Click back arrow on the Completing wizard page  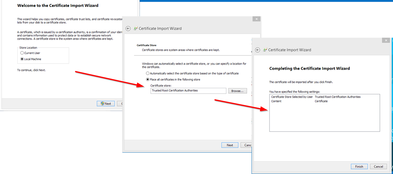click(x=258, y=50)
